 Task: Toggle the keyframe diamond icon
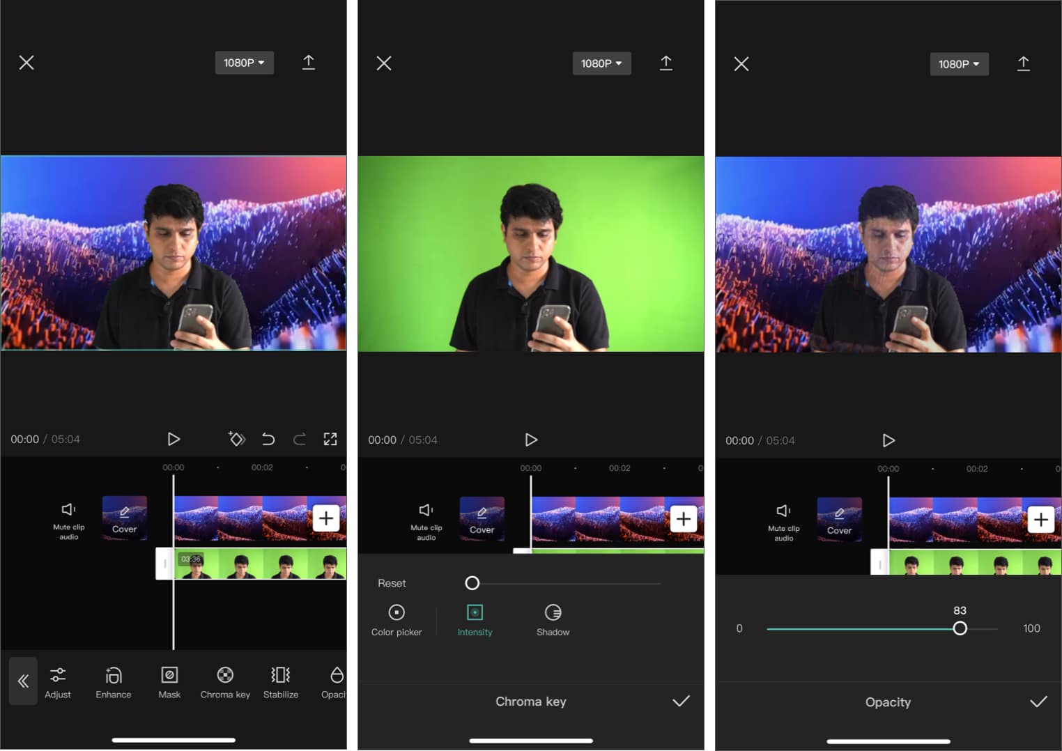237,439
